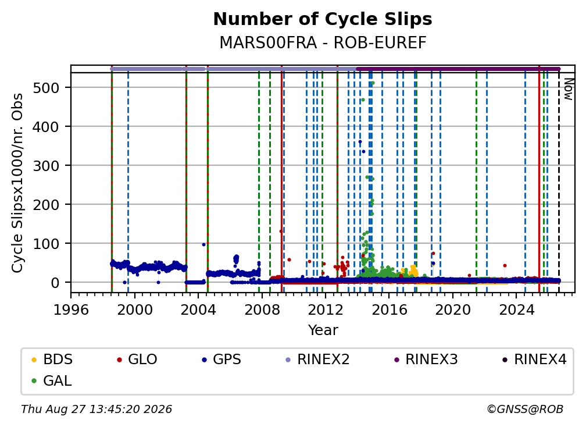Screen dimensions: 586x427
Task: Click the 2012 x-axis tick label
Action: (x=325, y=310)
